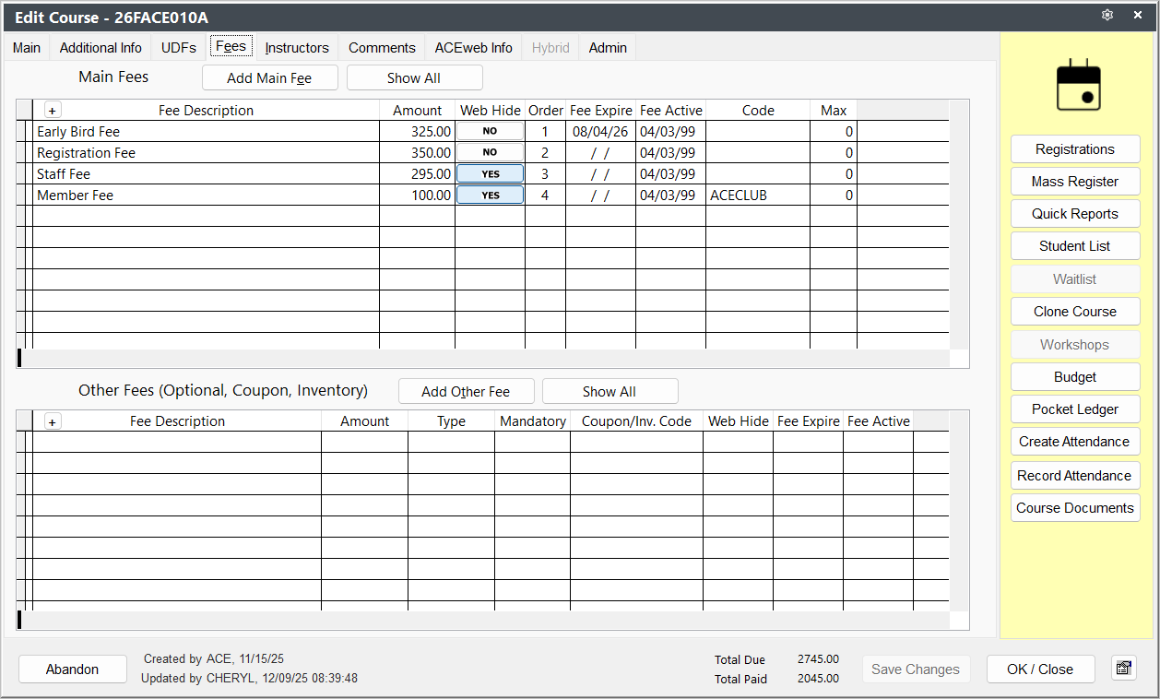Switch to ACEweb Info tab
Viewport: 1160px width, 699px height.
[x=474, y=48]
